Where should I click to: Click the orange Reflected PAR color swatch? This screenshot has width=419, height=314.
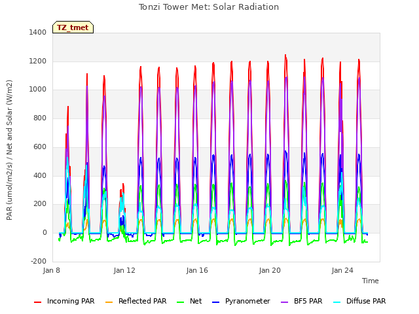[x=109, y=302]
